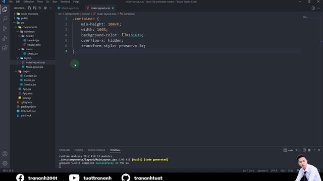Viewport: 323px width, 181px height.
Task: Open the Accounts menu icon
Action: click(x=5, y=154)
